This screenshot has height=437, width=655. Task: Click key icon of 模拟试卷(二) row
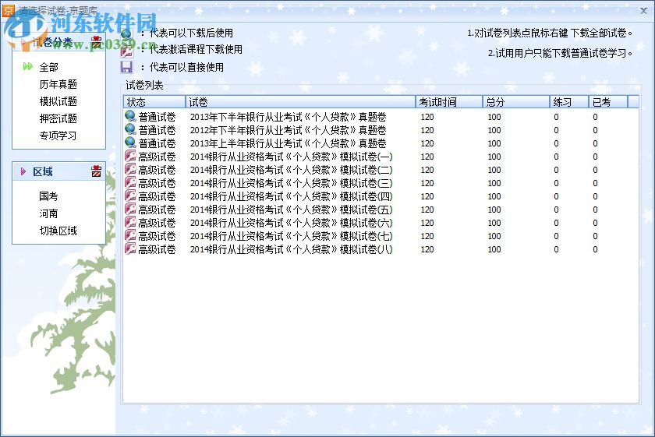tap(131, 170)
